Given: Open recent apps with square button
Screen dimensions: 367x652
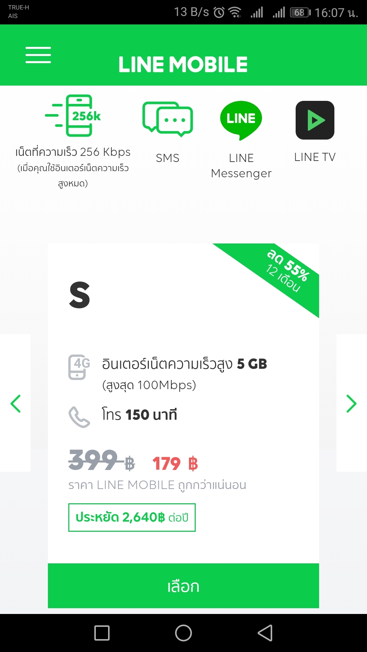Looking at the screenshot, I should [x=102, y=633].
